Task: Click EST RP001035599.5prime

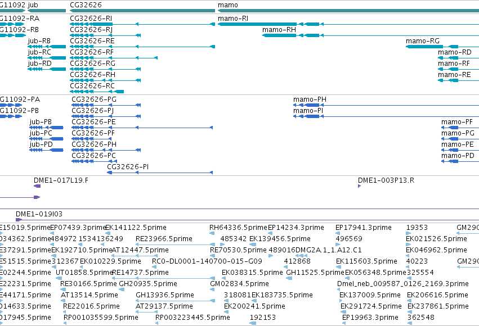Action: click(101, 318)
